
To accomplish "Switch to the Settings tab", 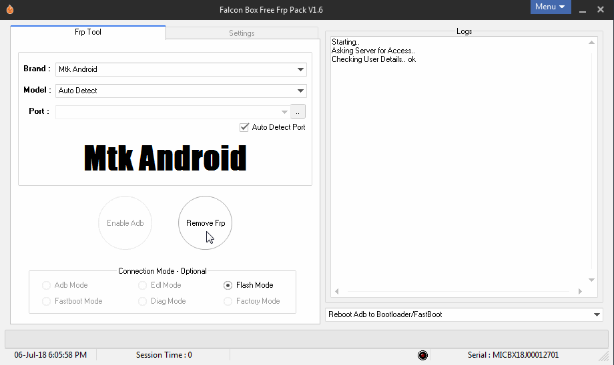I will point(242,33).
